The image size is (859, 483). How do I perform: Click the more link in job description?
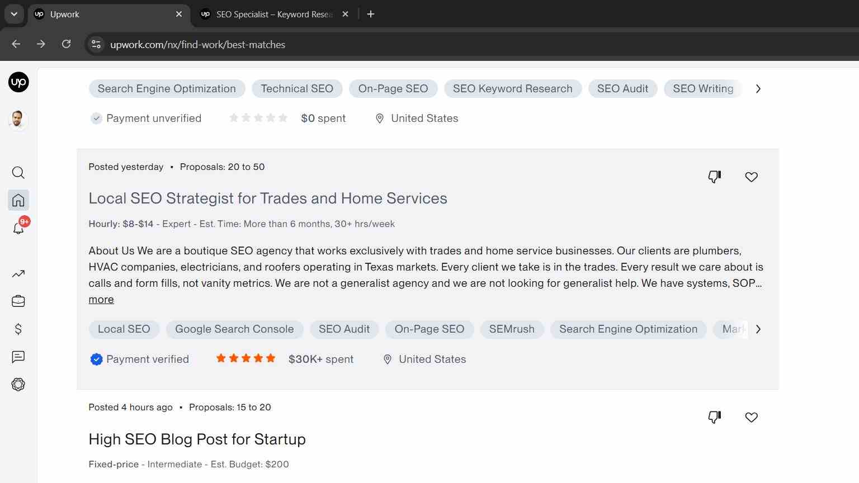[101, 300]
